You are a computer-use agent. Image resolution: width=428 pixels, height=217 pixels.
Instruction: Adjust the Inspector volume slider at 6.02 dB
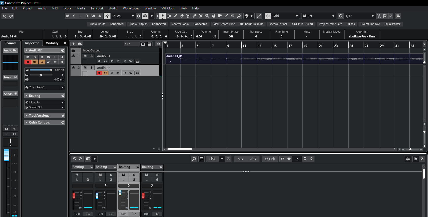tap(41, 70)
